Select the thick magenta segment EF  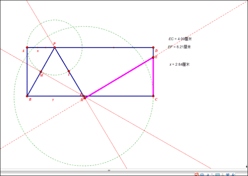click(x=120, y=77)
